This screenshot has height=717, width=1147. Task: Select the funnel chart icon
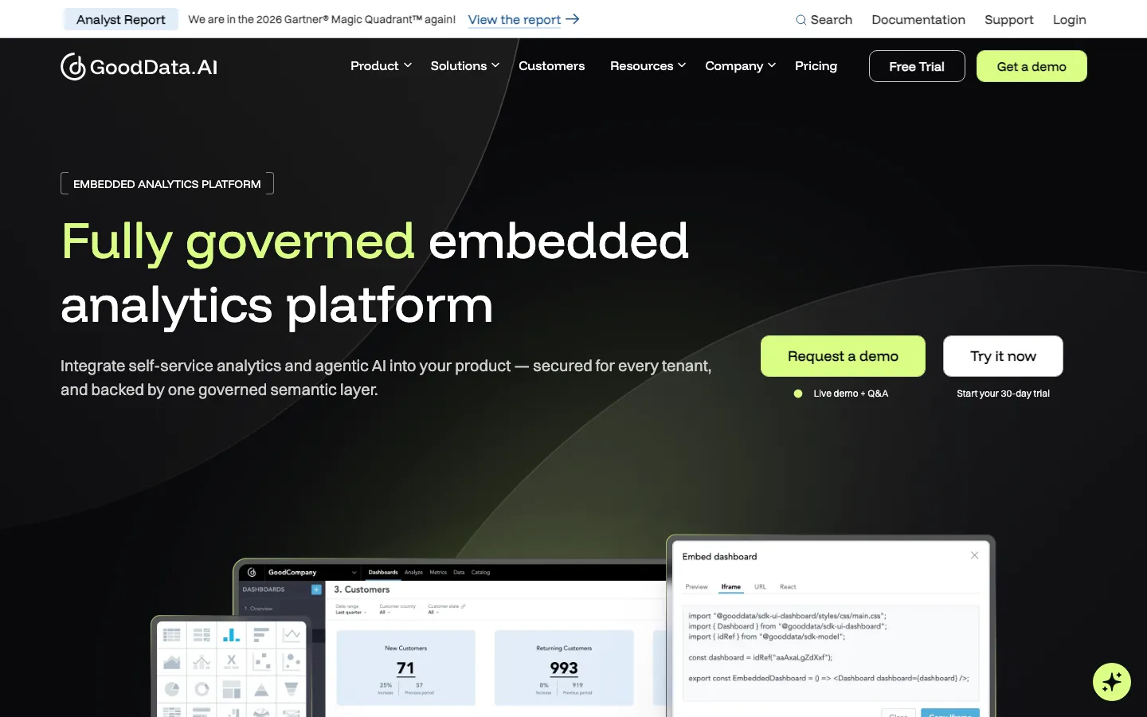[292, 689]
